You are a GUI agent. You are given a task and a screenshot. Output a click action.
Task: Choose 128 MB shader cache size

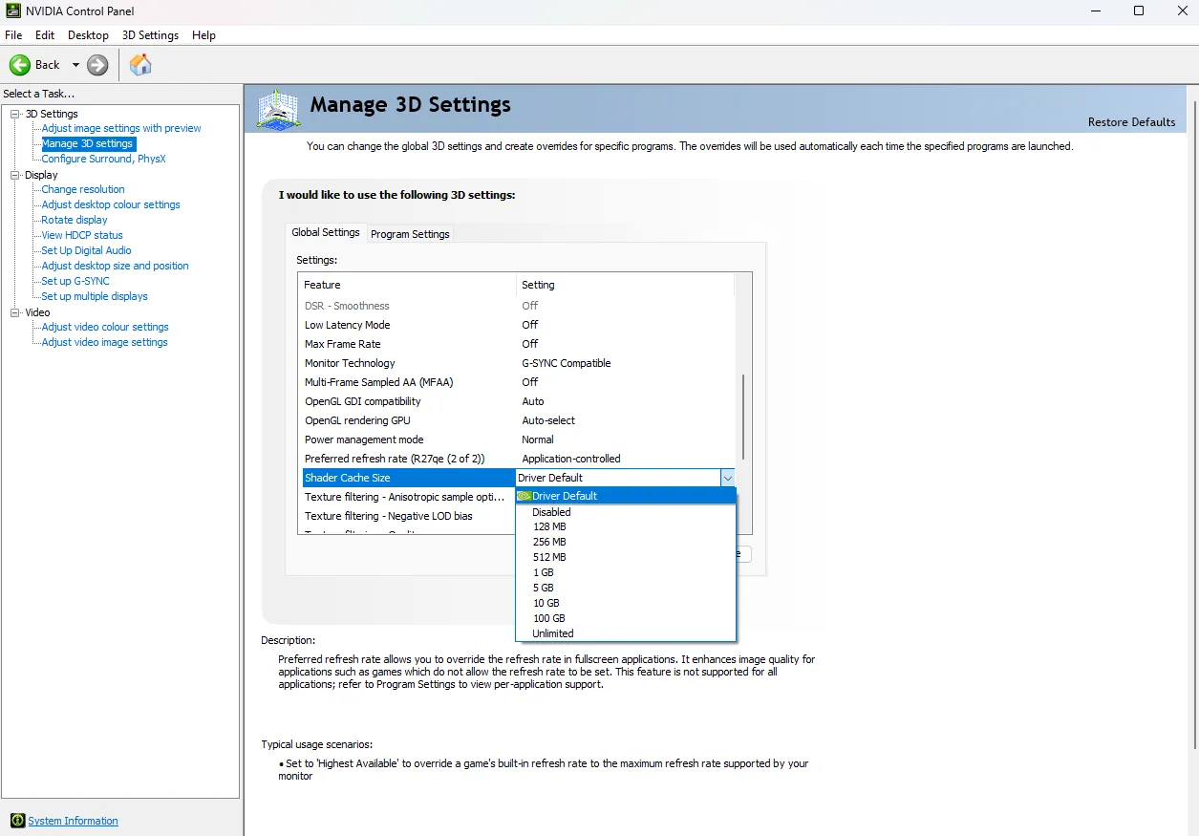click(x=626, y=526)
